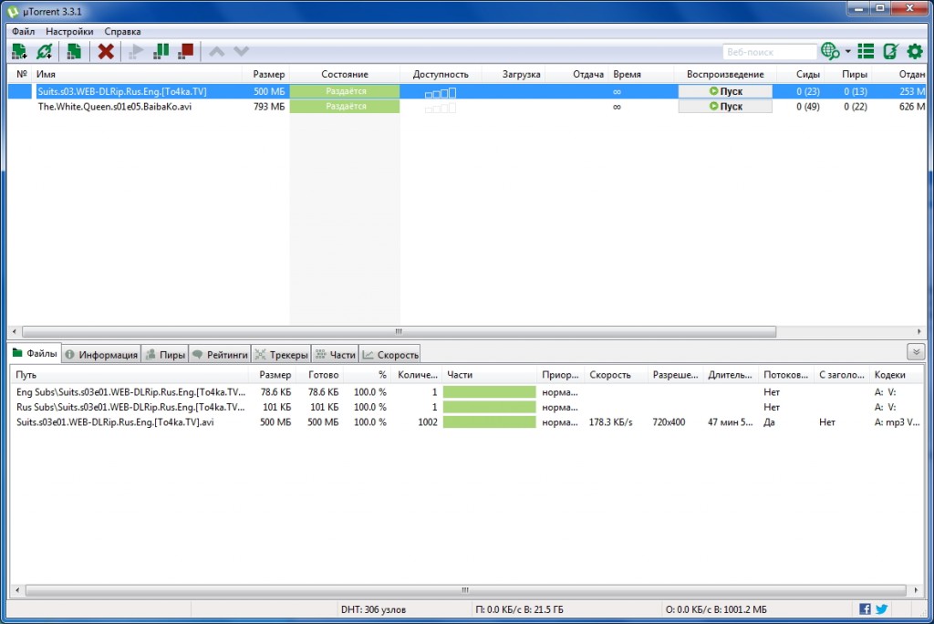Sort files by Путь column
Viewport: 934px width, 624px height.
coord(130,375)
